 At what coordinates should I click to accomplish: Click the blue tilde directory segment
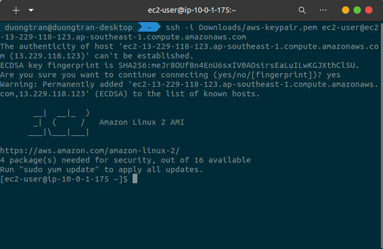(149, 27)
